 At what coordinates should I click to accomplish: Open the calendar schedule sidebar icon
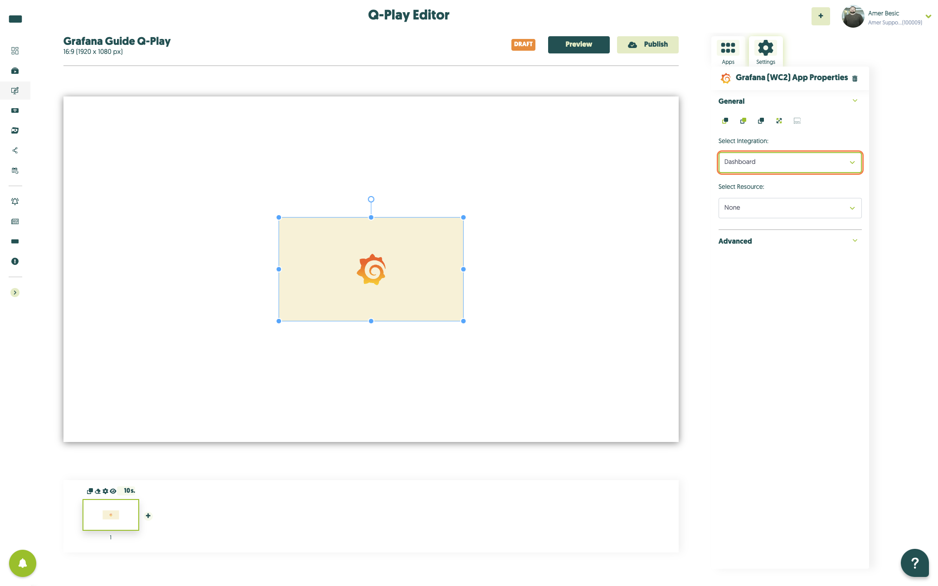15,171
